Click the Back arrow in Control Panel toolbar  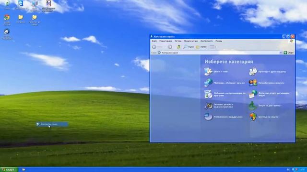point(154,47)
